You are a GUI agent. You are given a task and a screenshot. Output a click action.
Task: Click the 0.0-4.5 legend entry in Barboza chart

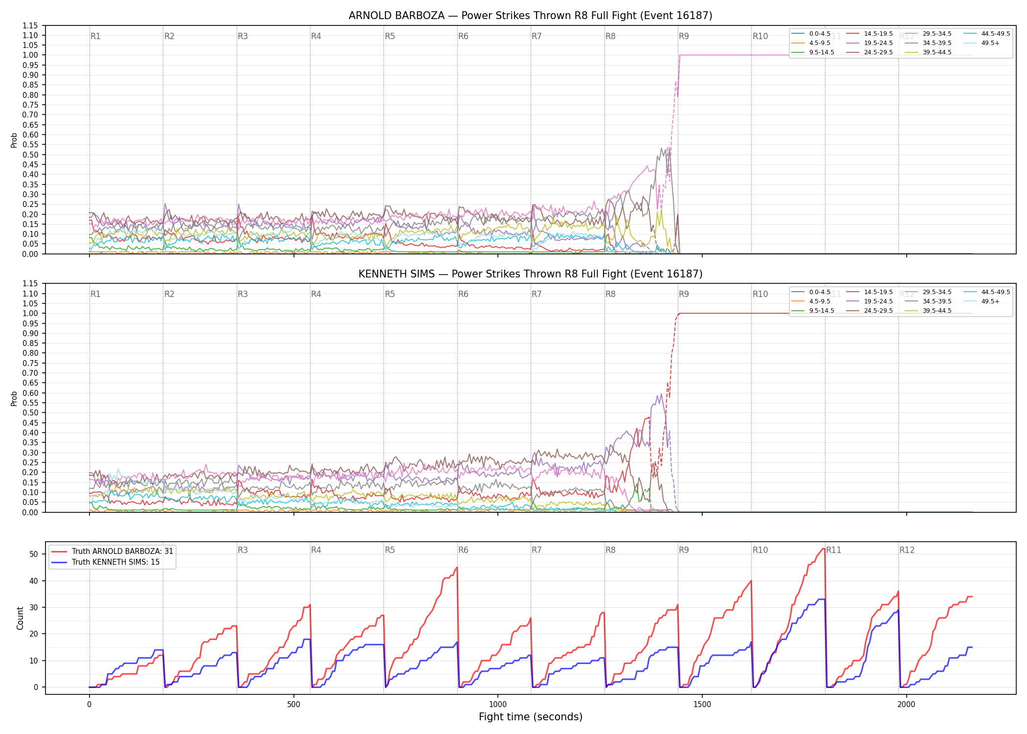[811, 34]
